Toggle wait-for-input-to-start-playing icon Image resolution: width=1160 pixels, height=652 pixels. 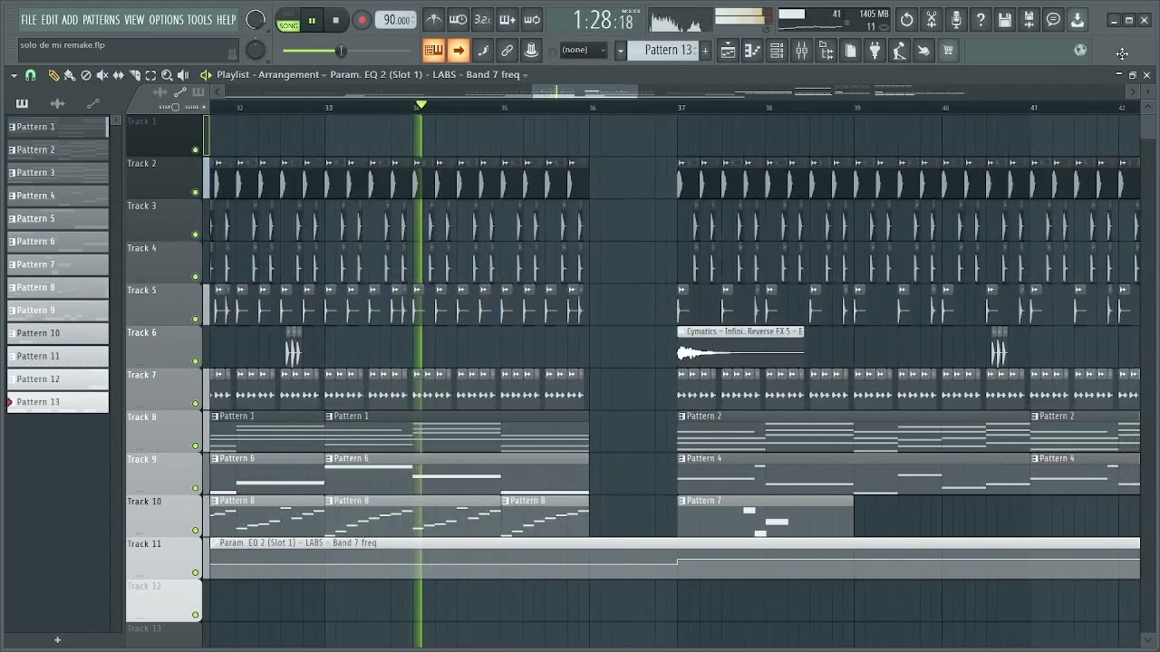click(x=459, y=20)
